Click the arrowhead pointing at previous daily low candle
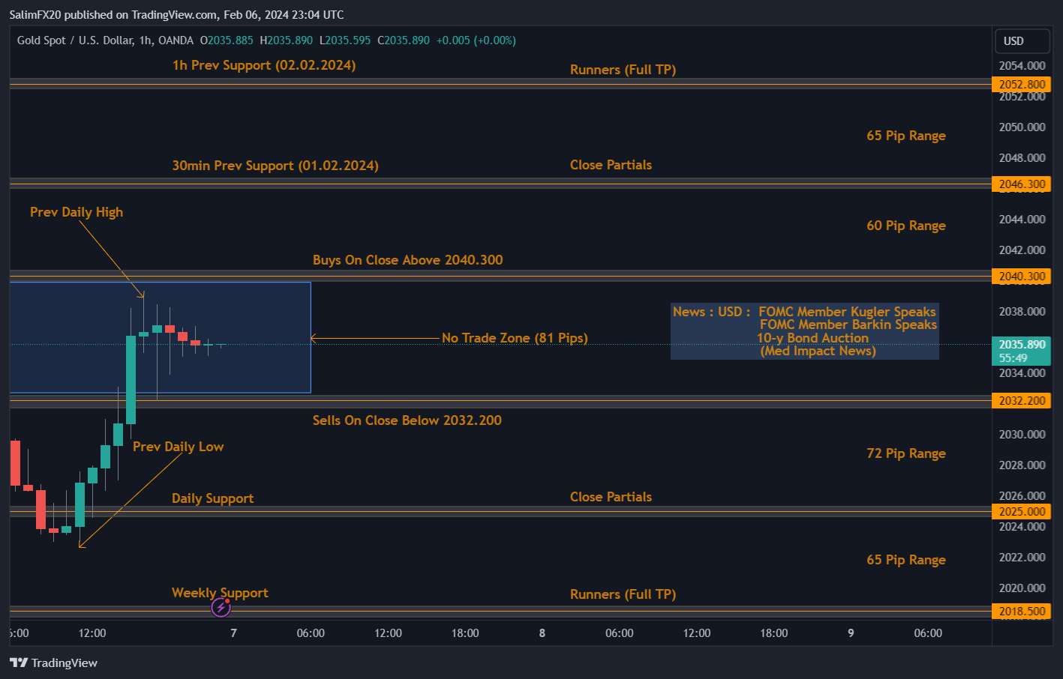Screen dimensions: 1063x679 [x=81, y=545]
